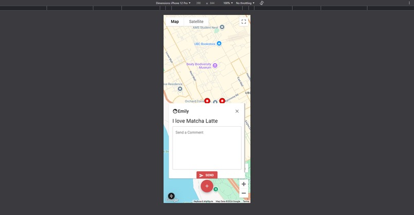Click the AMS Student Nest map pin
The width and height of the screenshot is (414, 215).
click(x=222, y=27)
